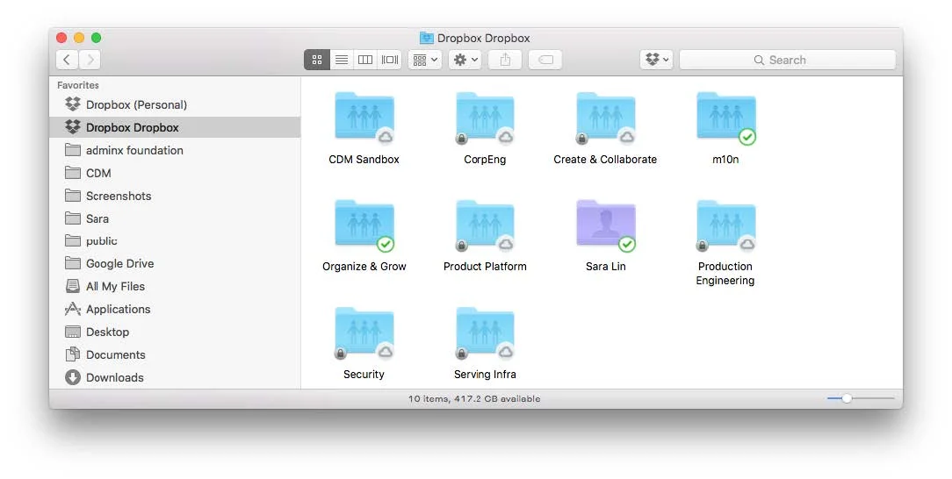Viewport: 952px width, 479px height.
Task: Select Dropbox (Personal) in sidebar
Action: [175, 105]
